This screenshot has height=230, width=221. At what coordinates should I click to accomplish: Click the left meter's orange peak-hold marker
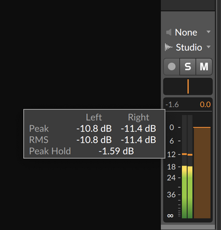(x=184, y=154)
